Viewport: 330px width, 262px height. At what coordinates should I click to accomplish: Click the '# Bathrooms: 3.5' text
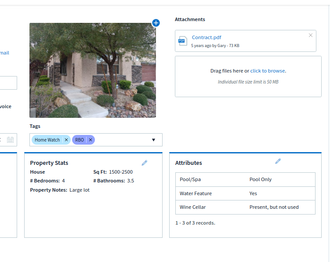[114, 181]
